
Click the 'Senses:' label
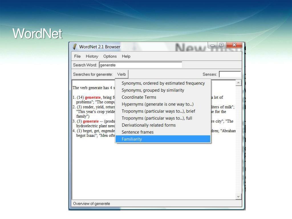coord(210,74)
